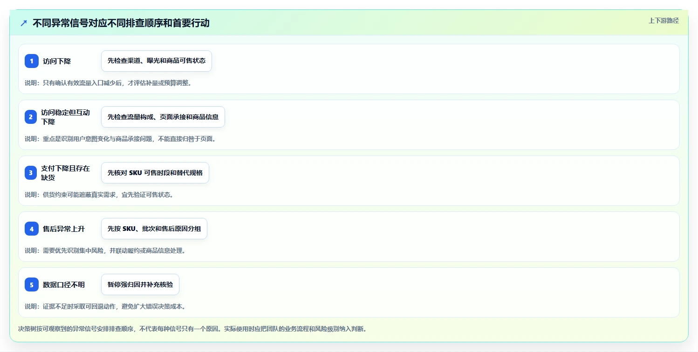Click the title 不同异常信号对应不同排查顺序和首要行动

coord(121,23)
